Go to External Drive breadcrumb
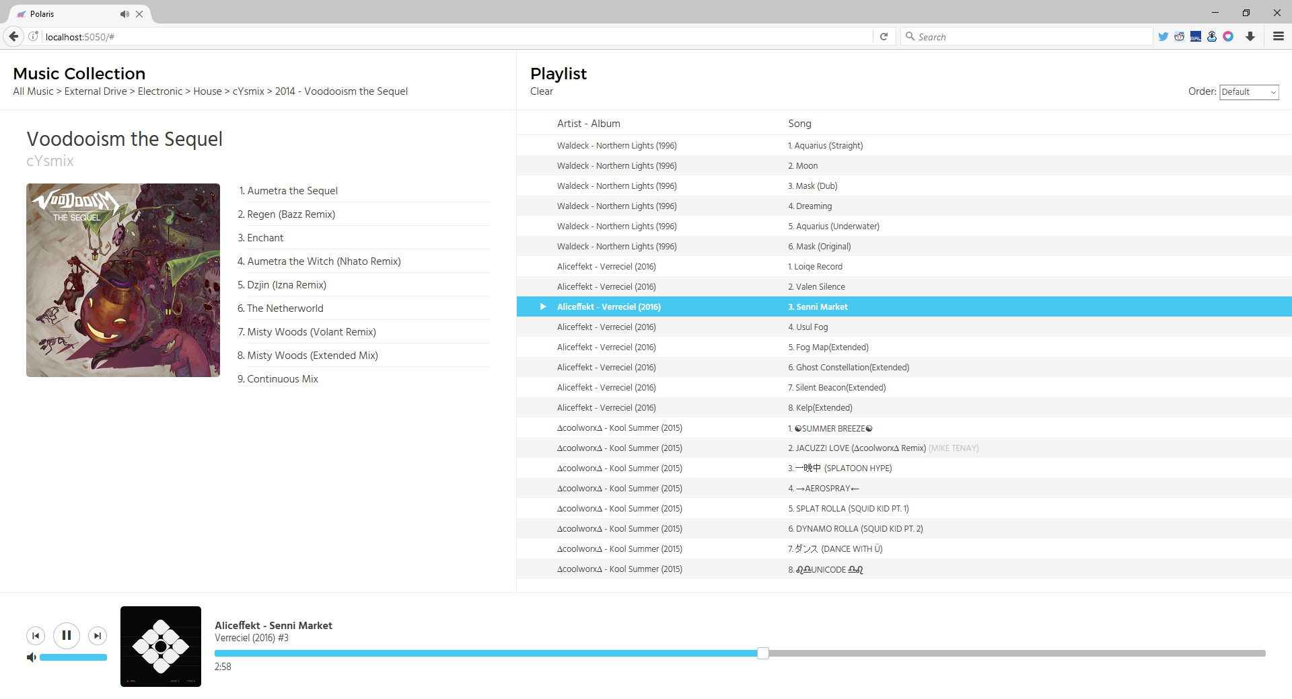 [x=96, y=91]
